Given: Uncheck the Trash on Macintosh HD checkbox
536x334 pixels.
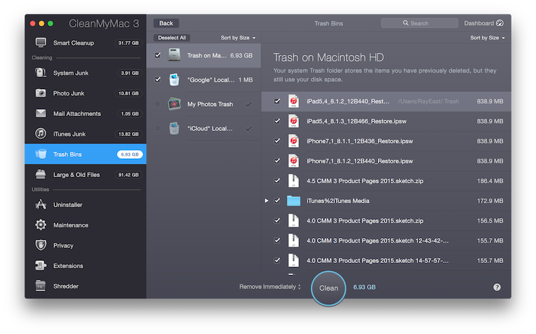Looking at the screenshot, I should (x=157, y=55).
